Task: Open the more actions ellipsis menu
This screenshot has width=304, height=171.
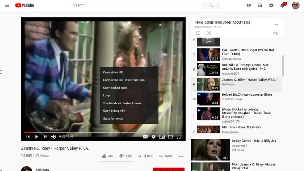Action: click(x=181, y=156)
